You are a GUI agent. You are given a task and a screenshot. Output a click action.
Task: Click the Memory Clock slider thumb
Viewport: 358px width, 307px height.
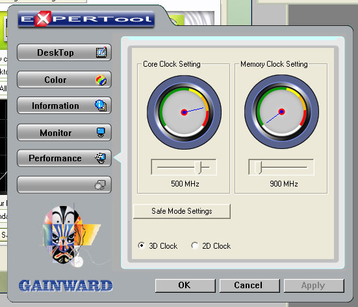(x=258, y=167)
